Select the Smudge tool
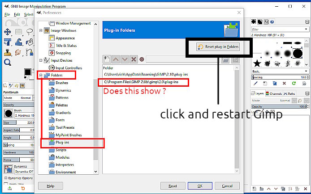Image resolution: width=311 pixels, height=194 pixels. pos(18,52)
